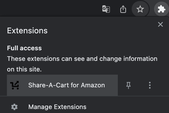Launch Share-A-Cart for Amazon from list
Image resolution: width=169 pixels, height=113 pixels.
(66, 85)
